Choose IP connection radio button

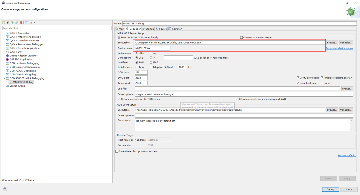coord(151,58)
